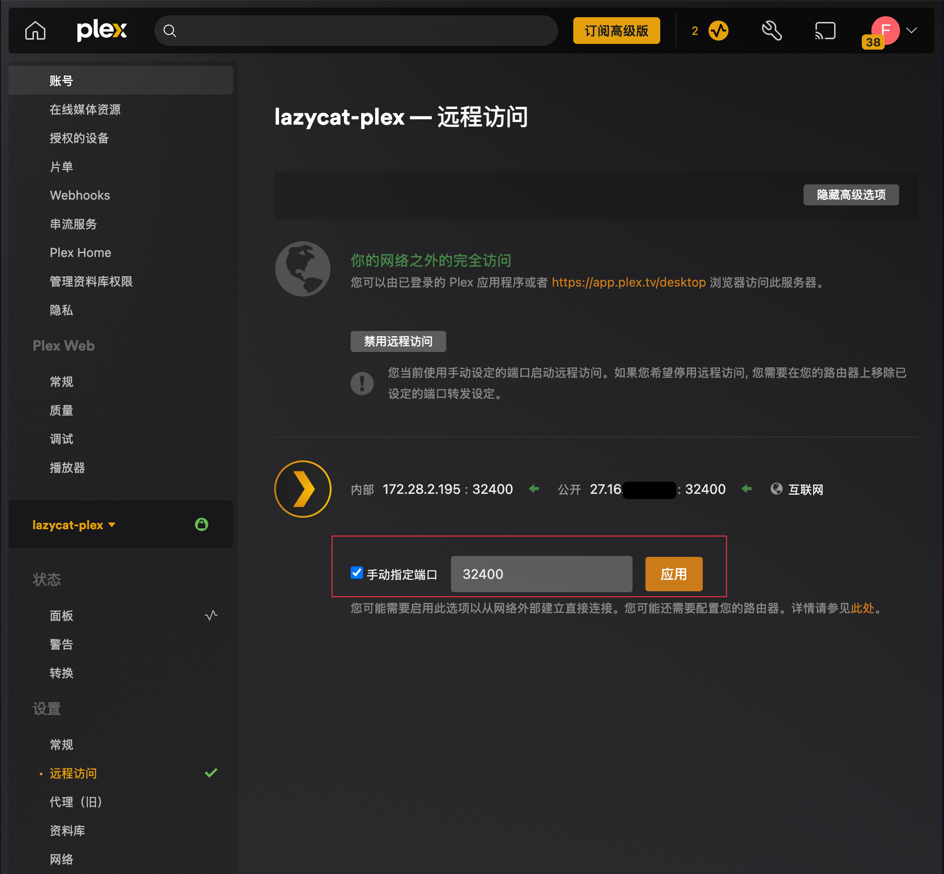Image resolution: width=944 pixels, height=874 pixels.
Task: Click the 禁用远程访问 button
Action: [x=398, y=341]
